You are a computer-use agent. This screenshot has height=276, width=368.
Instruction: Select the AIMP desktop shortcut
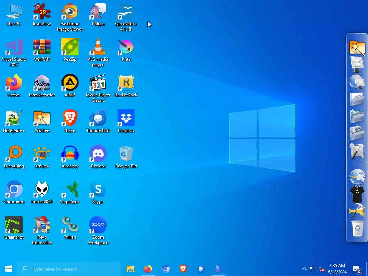click(x=70, y=86)
